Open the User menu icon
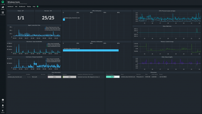This screenshot has width=202, height=114. click(x=3, y=106)
